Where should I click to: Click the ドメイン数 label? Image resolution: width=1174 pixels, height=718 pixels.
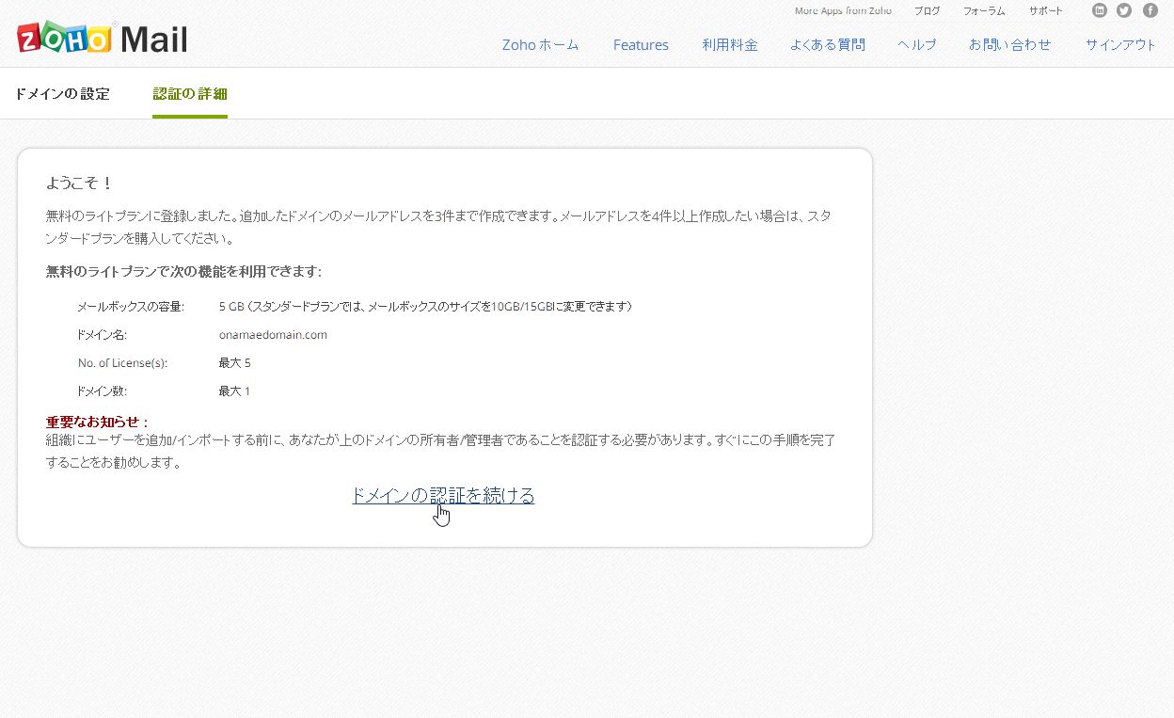pos(102,391)
